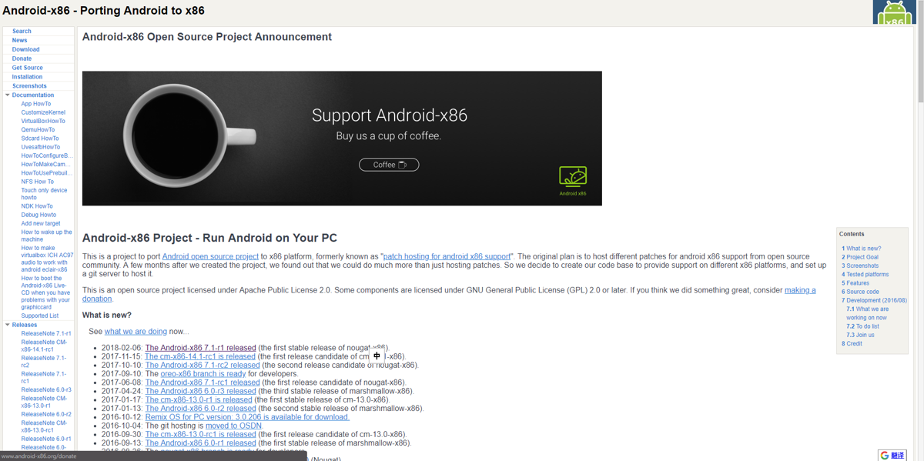This screenshot has height=461, width=924.
Task: Open the App HowTo doc
Action: [36, 104]
